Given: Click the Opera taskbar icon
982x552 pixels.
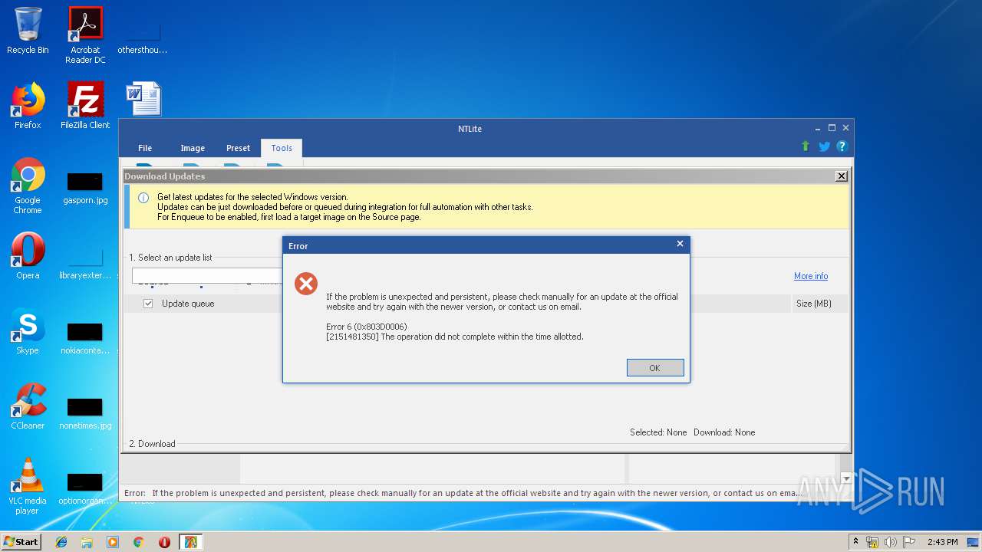Looking at the screenshot, I should tap(164, 542).
